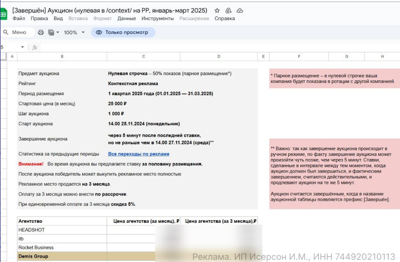
Task: Expand the name box dropdown arrow
Action: [22, 47]
